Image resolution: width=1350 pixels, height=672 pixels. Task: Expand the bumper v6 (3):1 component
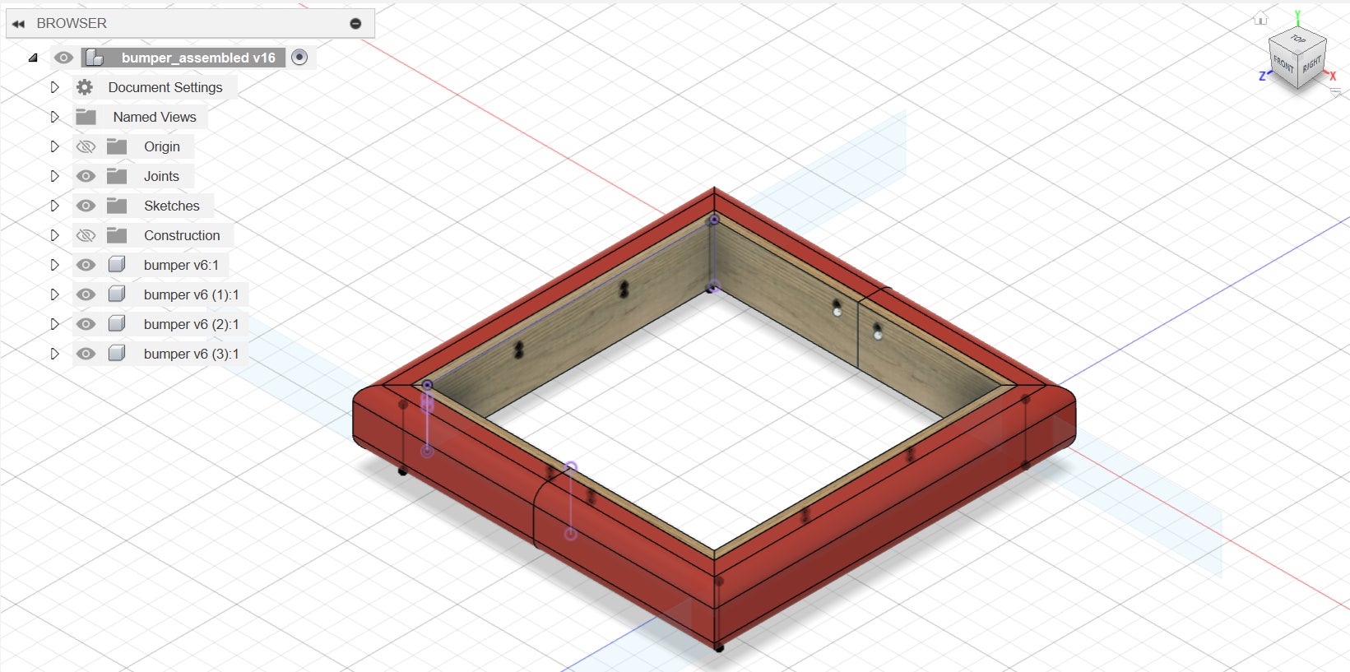point(54,354)
